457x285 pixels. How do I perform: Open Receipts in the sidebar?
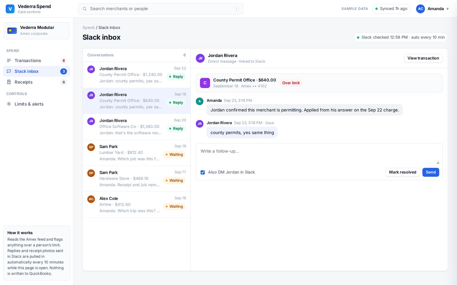tap(36, 82)
